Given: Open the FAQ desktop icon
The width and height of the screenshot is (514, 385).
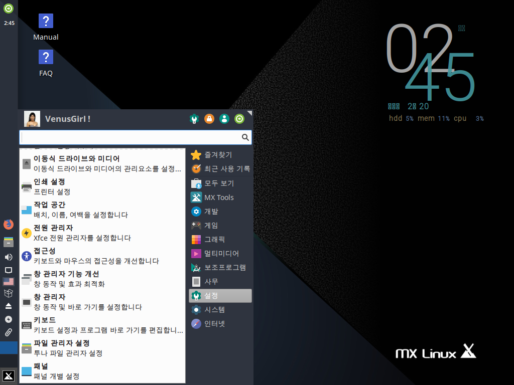Looking at the screenshot, I should tap(46, 63).
